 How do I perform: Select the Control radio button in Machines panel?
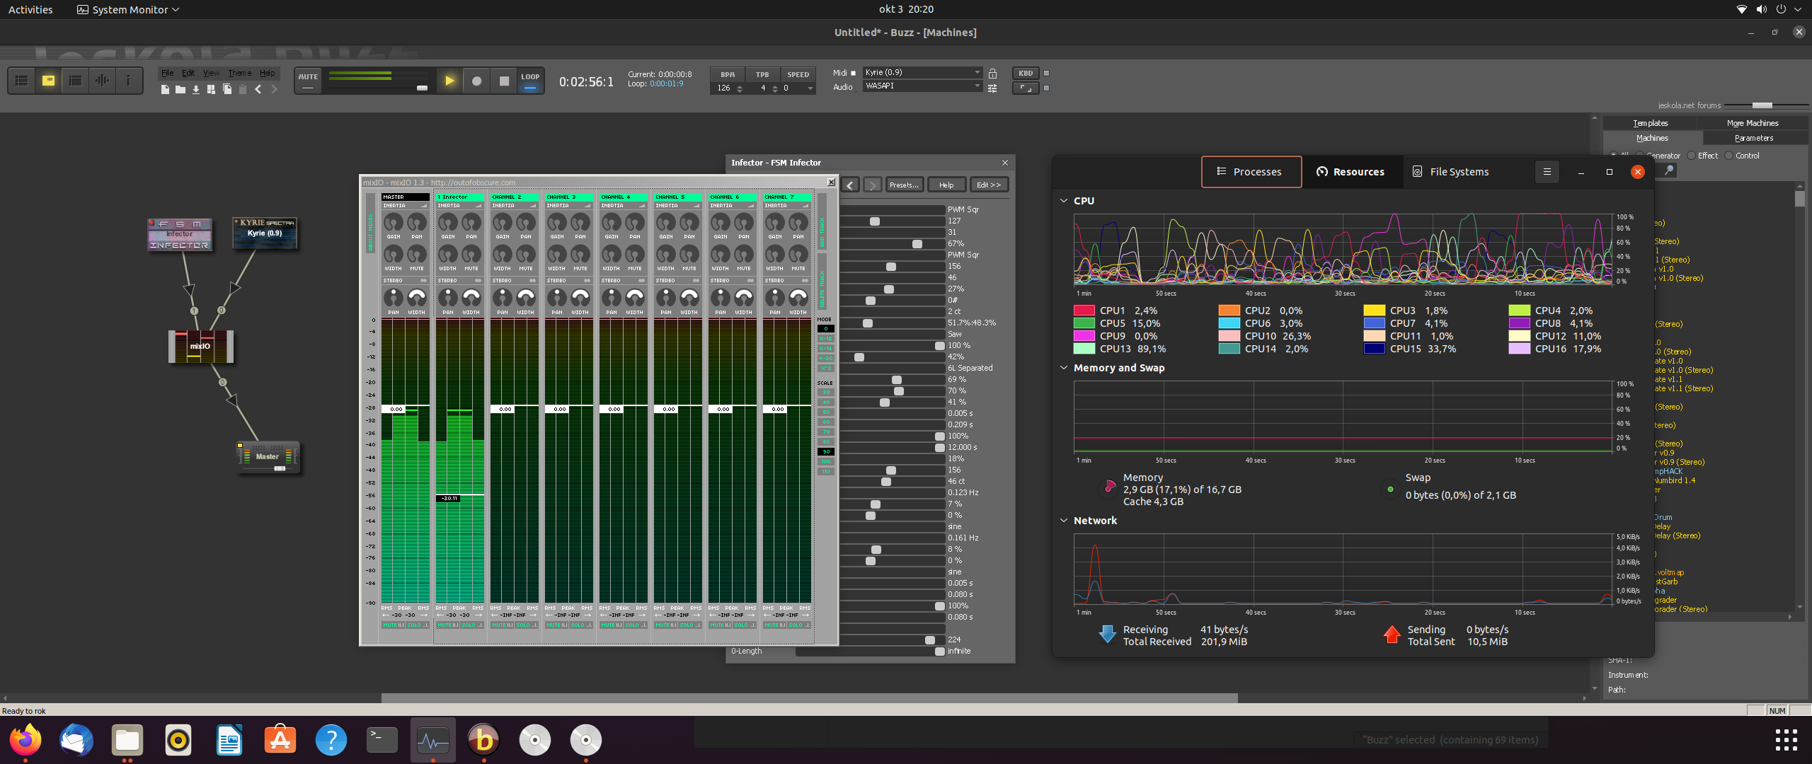click(x=1729, y=156)
